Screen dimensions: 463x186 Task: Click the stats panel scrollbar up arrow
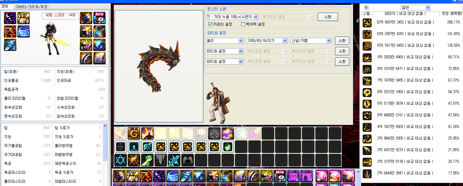tap(105, 126)
